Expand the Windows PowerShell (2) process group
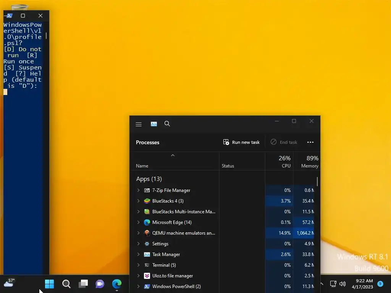391x293 pixels. (x=138, y=287)
